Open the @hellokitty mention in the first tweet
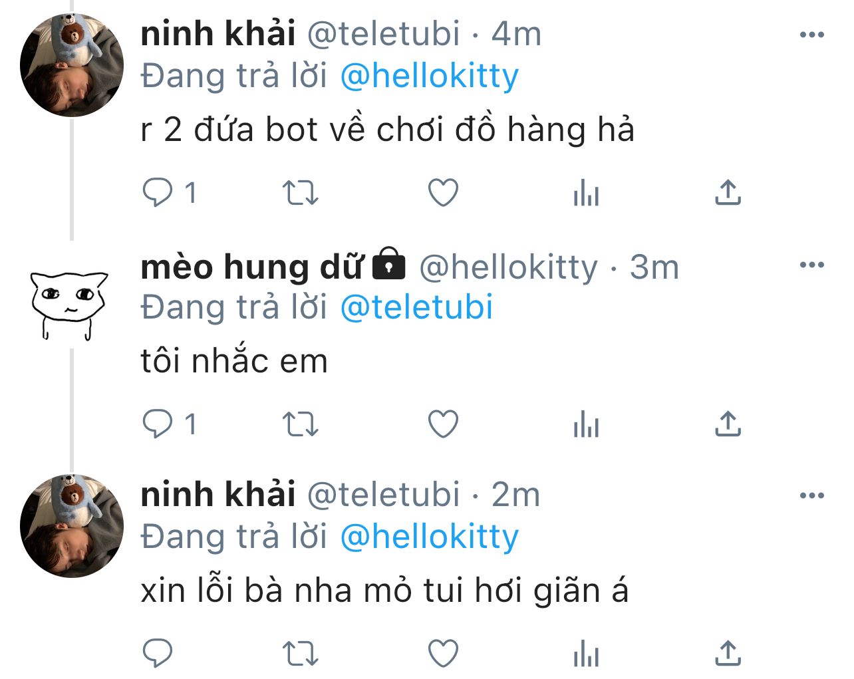Screen dimensions: 854x679 click(429, 76)
